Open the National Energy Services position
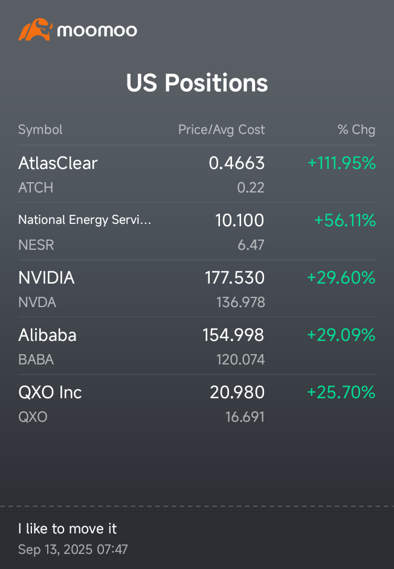This screenshot has height=569, width=394. point(85,220)
